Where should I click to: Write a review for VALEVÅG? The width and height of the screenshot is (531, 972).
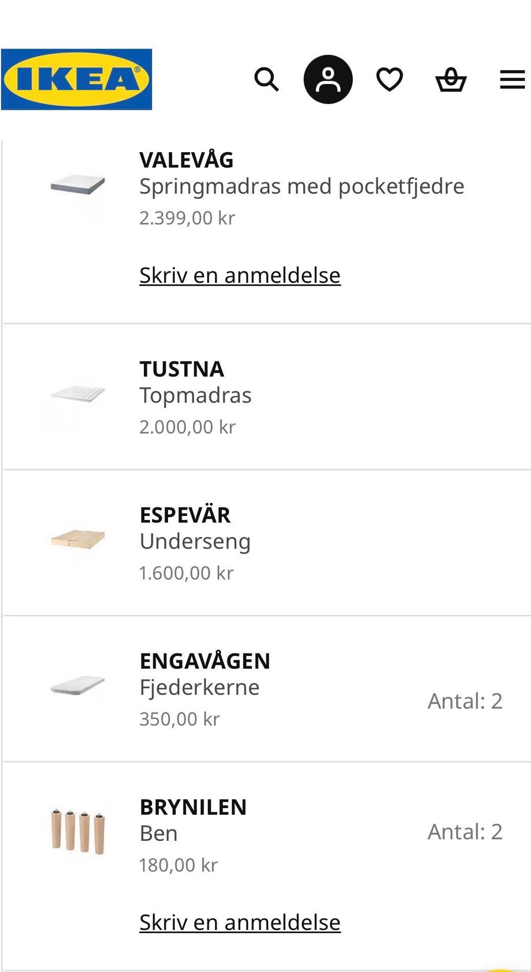pos(240,275)
